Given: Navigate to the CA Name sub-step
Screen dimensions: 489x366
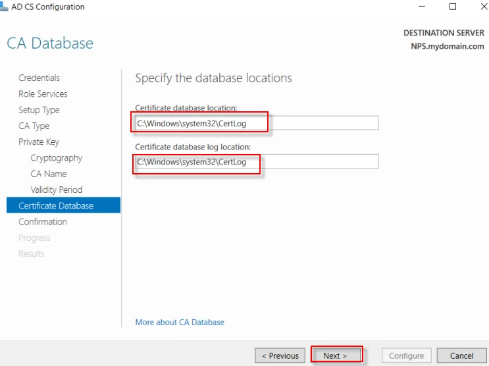Looking at the screenshot, I should point(48,174).
